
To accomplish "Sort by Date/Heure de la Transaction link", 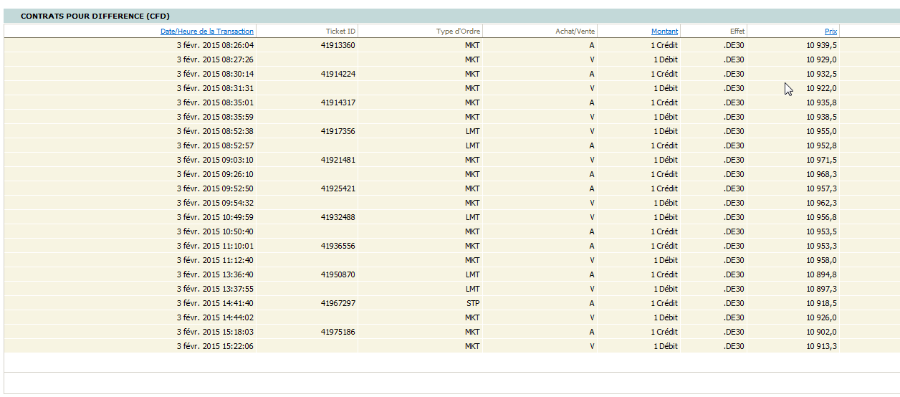I will pyautogui.click(x=207, y=31).
